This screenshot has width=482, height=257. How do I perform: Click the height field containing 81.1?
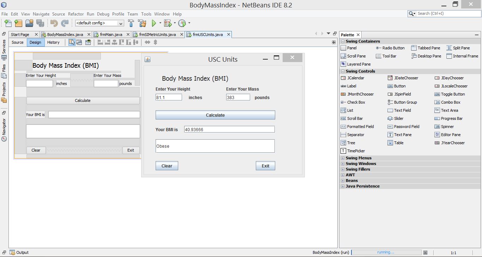point(169,98)
